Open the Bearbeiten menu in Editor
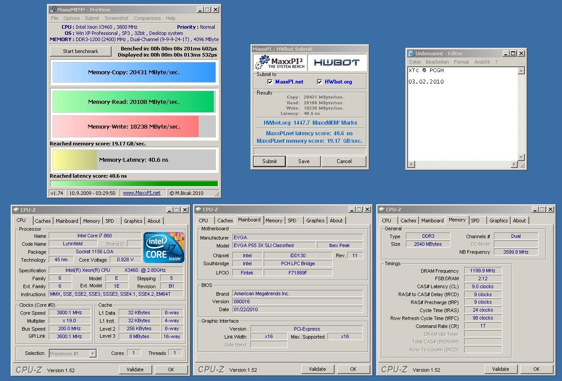 coord(437,62)
